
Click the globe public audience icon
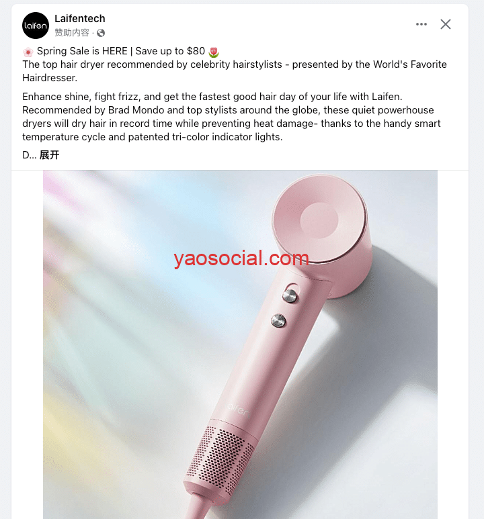[101, 33]
